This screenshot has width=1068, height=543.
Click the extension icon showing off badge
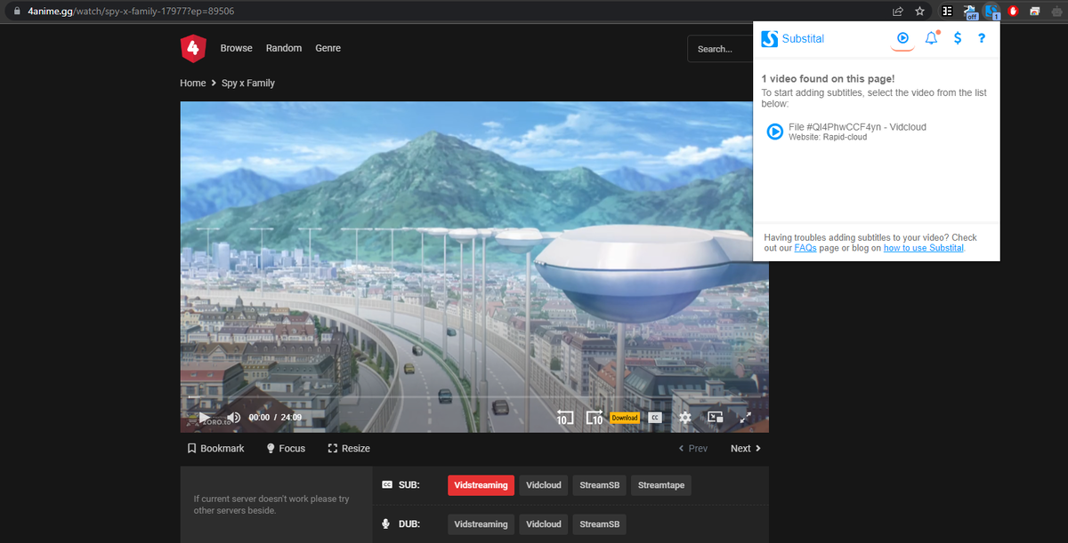[x=971, y=12]
